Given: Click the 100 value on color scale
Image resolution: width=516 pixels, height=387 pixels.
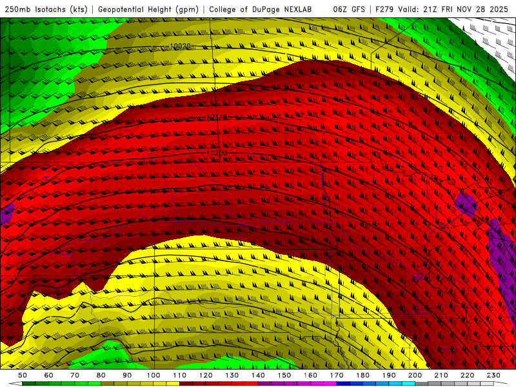Looking at the screenshot, I should click(154, 375).
